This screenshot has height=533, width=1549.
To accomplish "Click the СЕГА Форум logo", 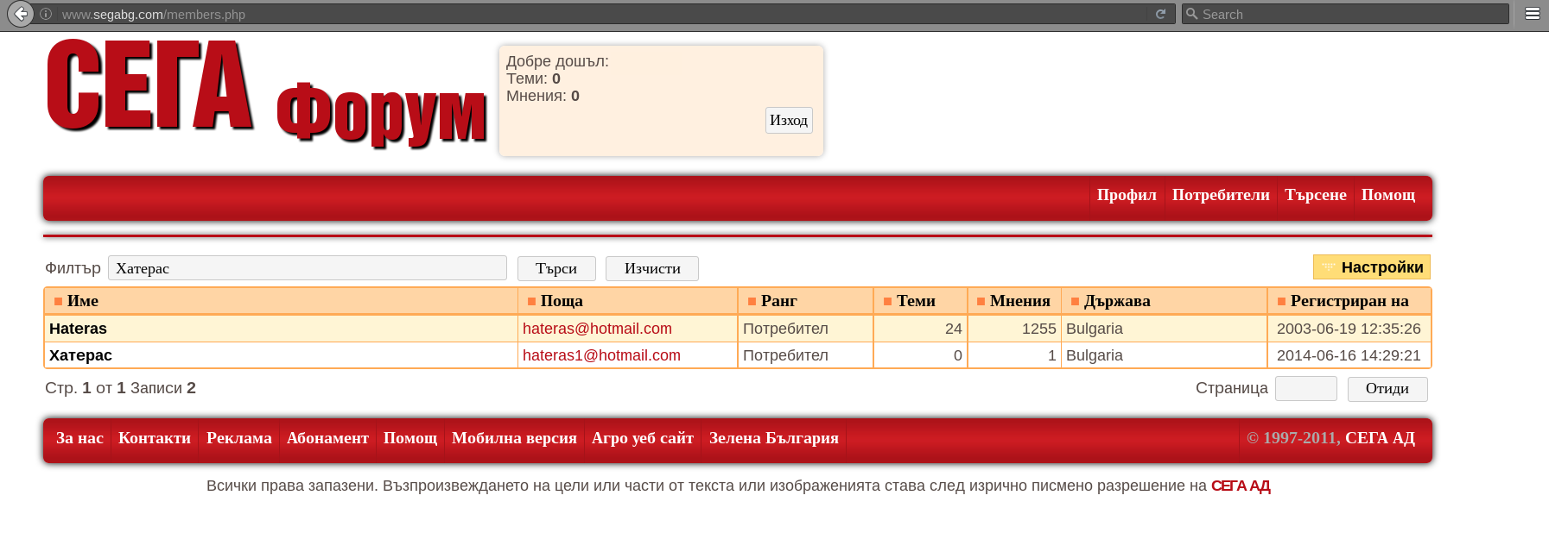I will [x=266, y=93].
